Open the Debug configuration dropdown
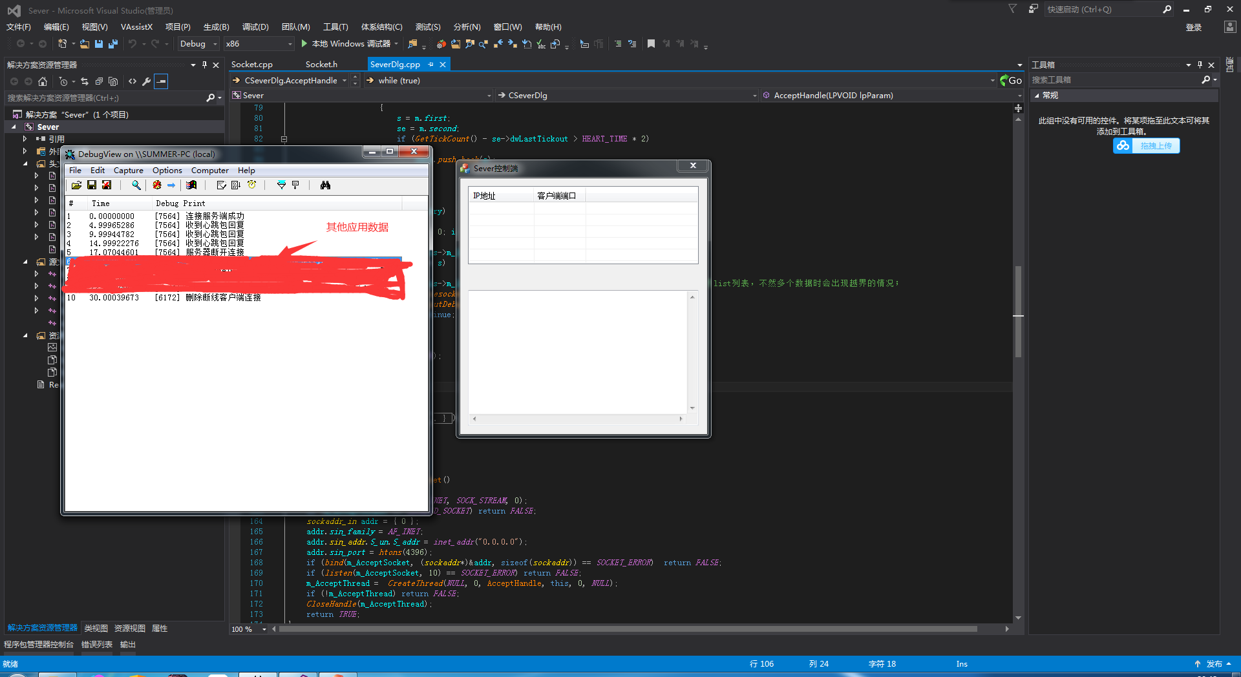 [x=198, y=44]
